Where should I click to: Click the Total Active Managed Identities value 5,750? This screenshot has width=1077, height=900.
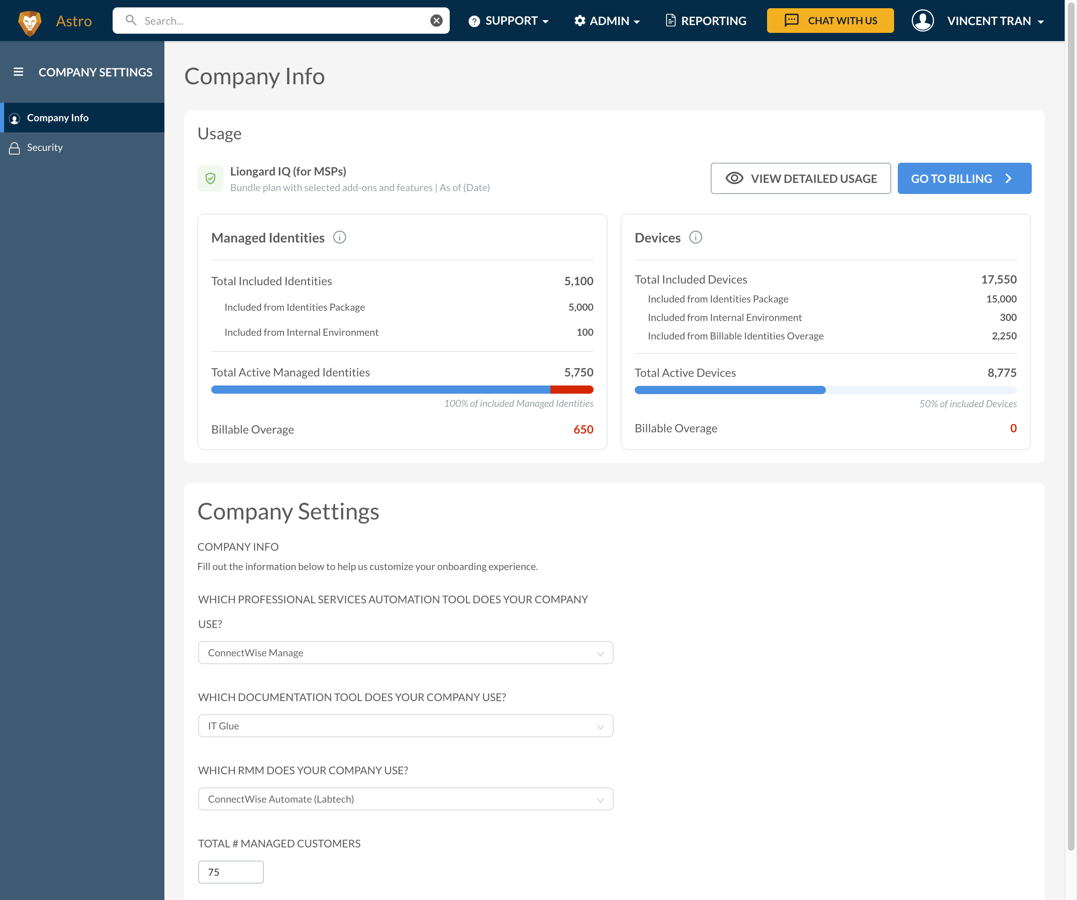tap(578, 372)
